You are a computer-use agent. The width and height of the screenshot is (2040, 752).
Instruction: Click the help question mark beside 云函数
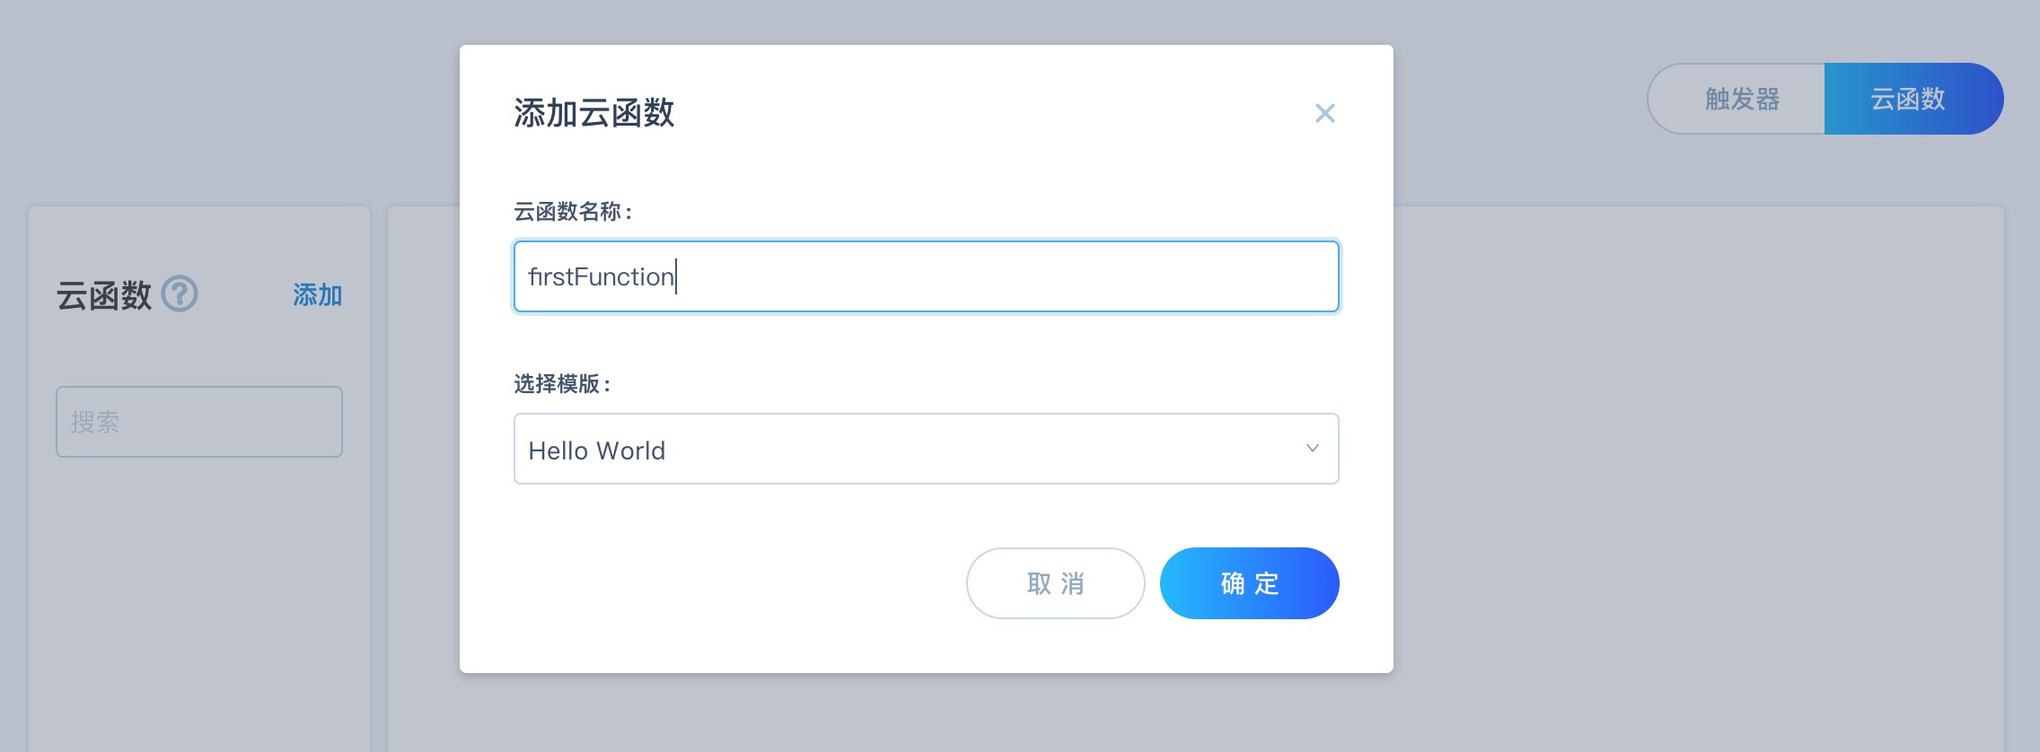tap(180, 294)
